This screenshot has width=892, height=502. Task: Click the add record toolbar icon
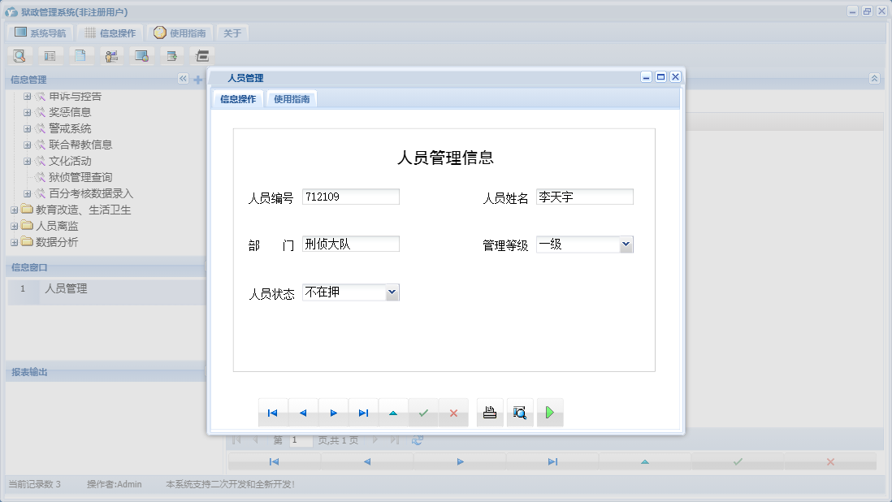pyautogui.click(x=171, y=55)
